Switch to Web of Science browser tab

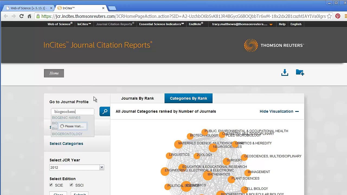[x=28, y=8]
